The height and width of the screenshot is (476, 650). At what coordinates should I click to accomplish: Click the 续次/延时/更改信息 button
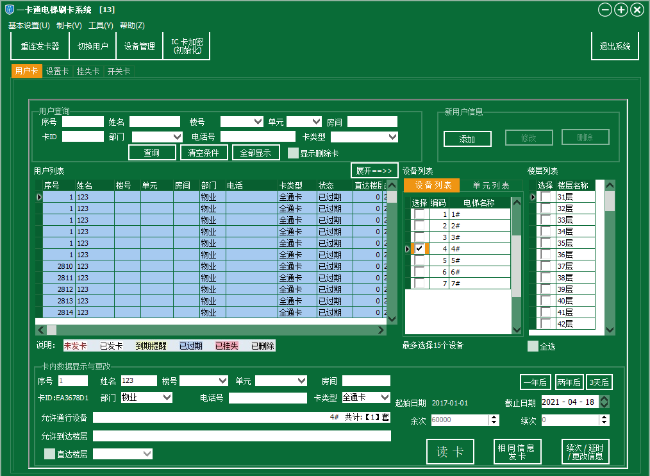[585, 452]
